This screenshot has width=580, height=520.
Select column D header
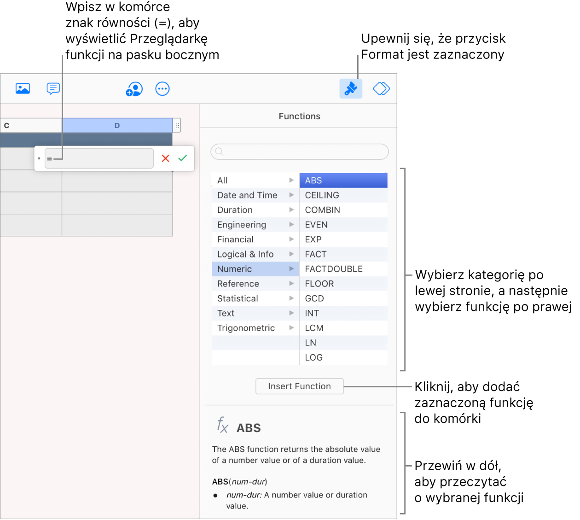coord(117,125)
